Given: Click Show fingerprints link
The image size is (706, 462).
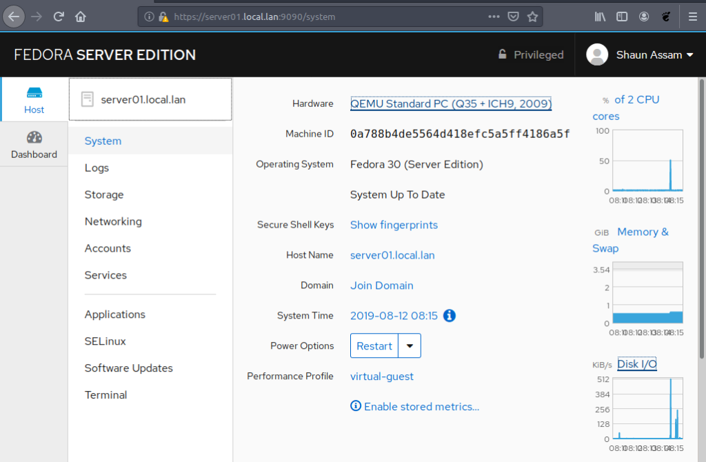Looking at the screenshot, I should coord(394,225).
